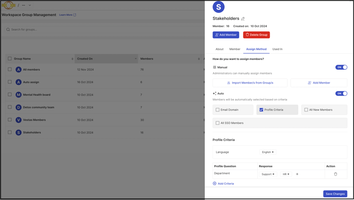The image size is (354, 200).
Task: Turn off the Auto toggle
Action: coord(341,93)
